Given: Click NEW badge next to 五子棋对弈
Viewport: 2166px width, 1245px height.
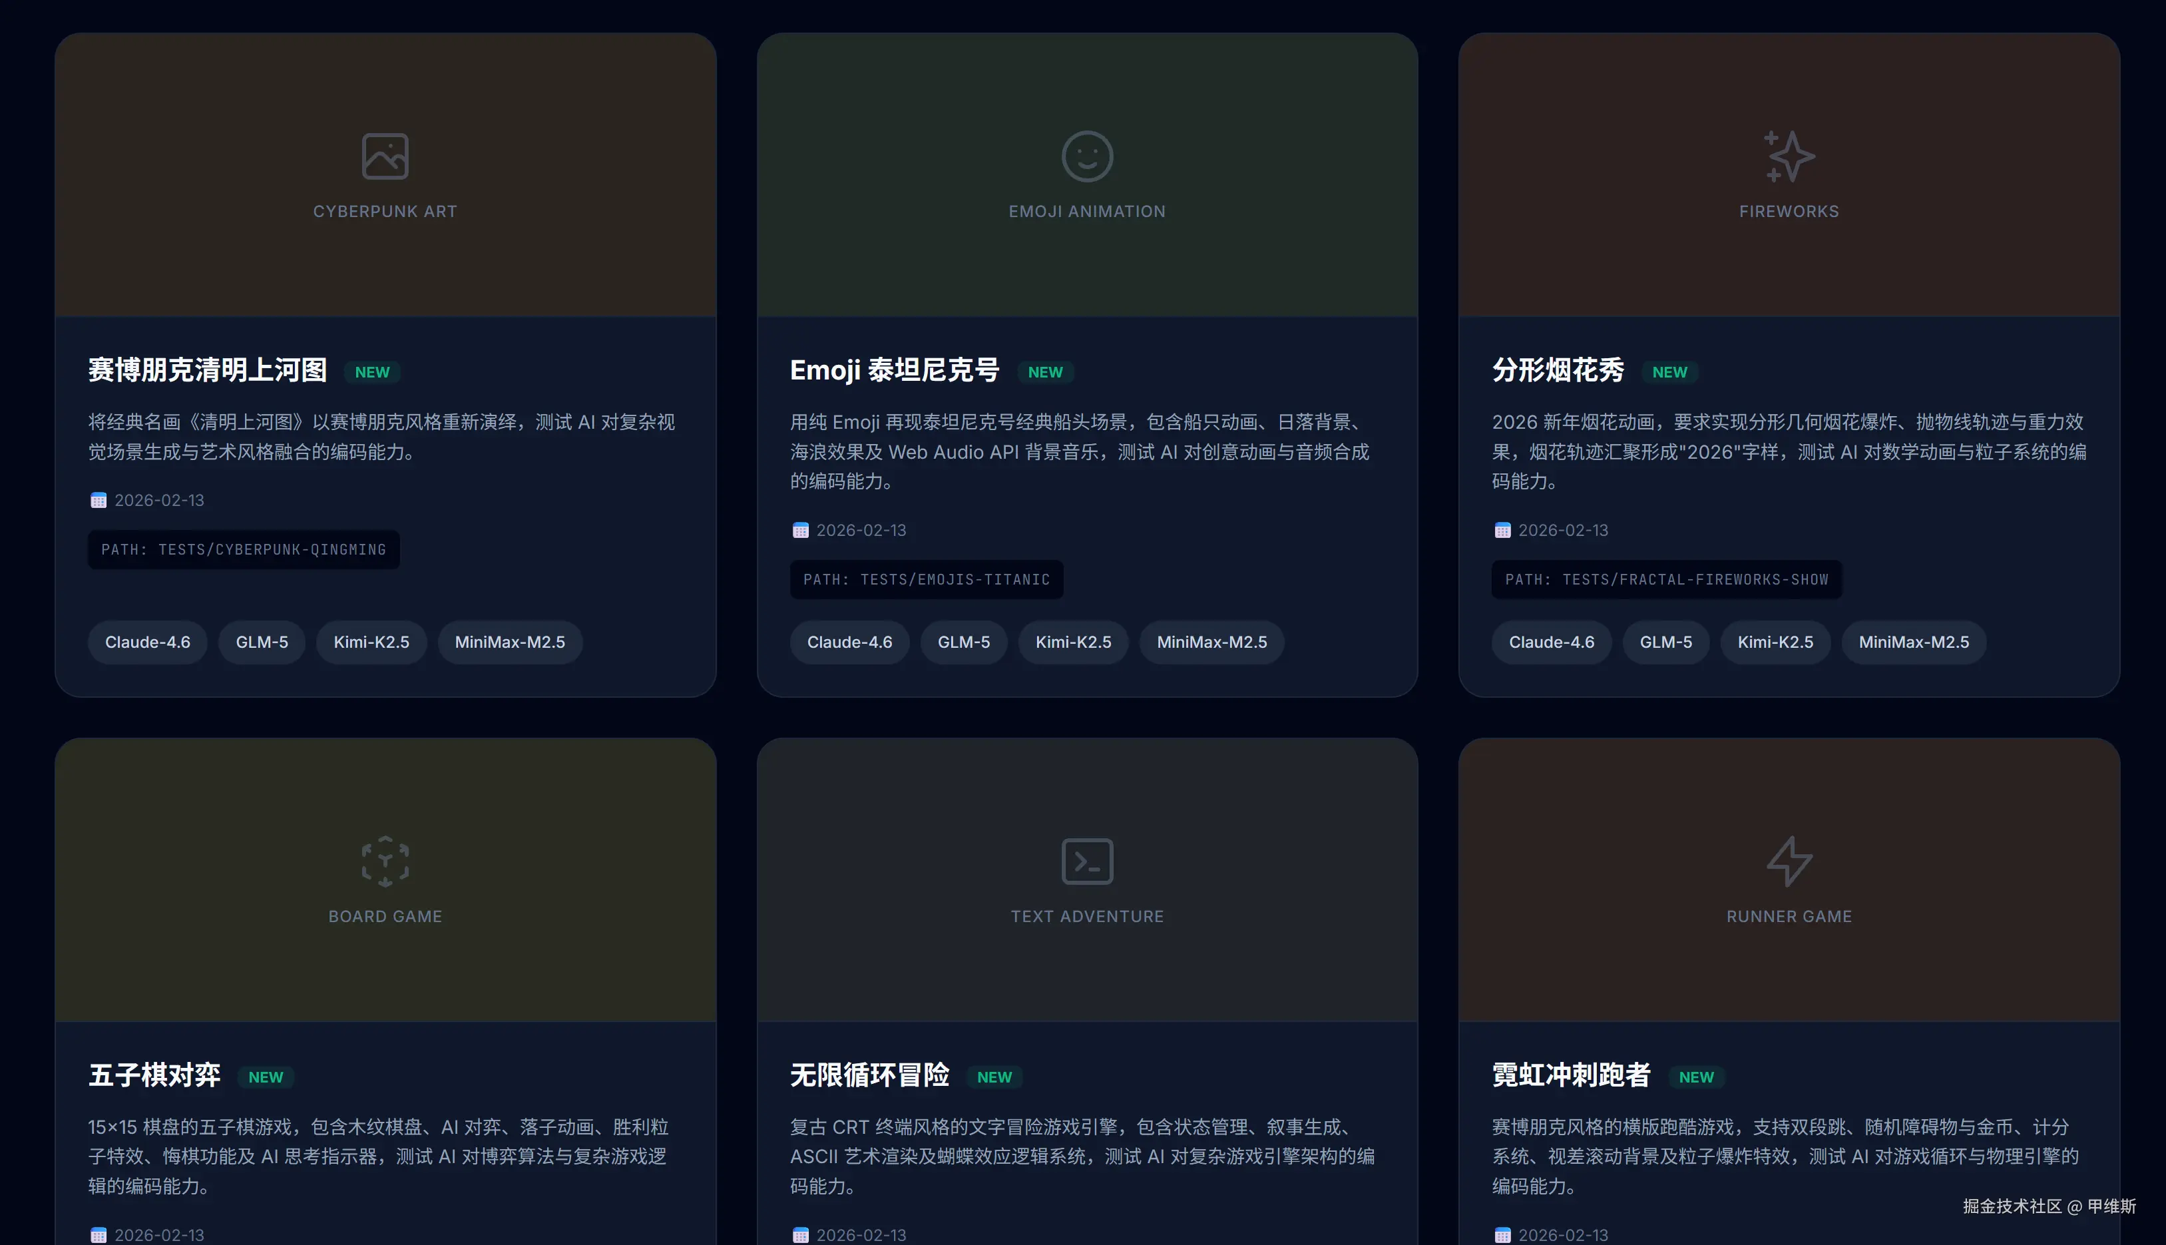Looking at the screenshot, I should [x=265, y=1077].
